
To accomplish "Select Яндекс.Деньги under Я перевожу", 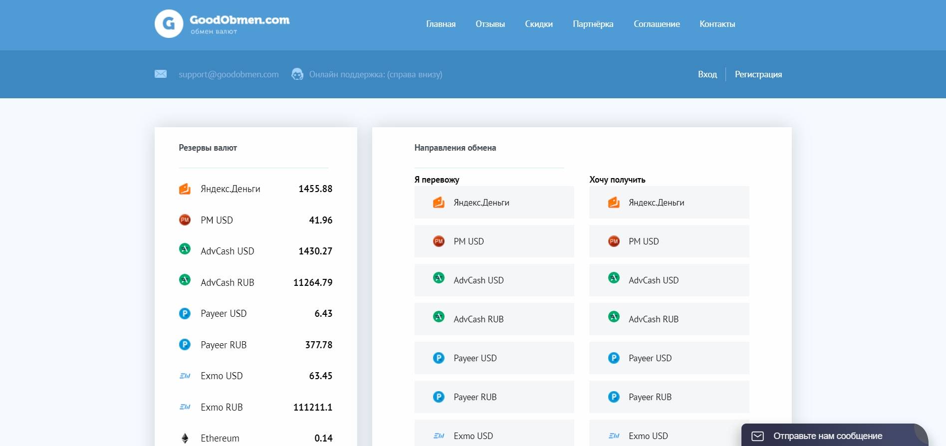I will 494,202.
